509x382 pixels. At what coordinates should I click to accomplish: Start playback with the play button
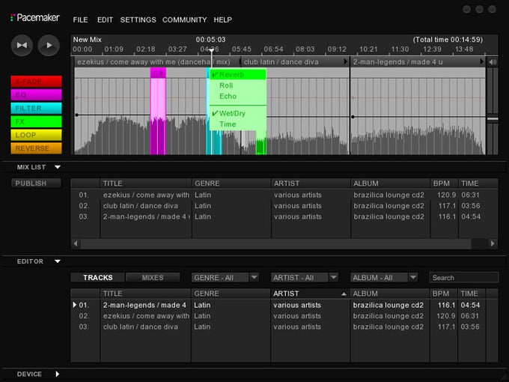(x=49, y=45)
